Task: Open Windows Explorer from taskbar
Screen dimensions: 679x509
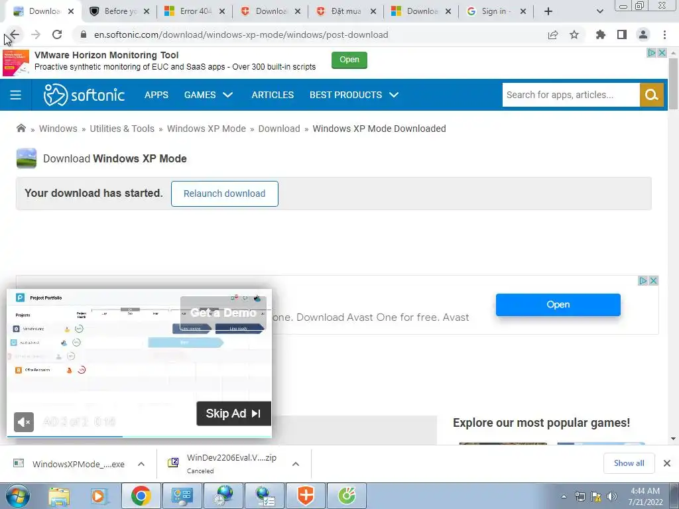Action: [x=59, y=496]
